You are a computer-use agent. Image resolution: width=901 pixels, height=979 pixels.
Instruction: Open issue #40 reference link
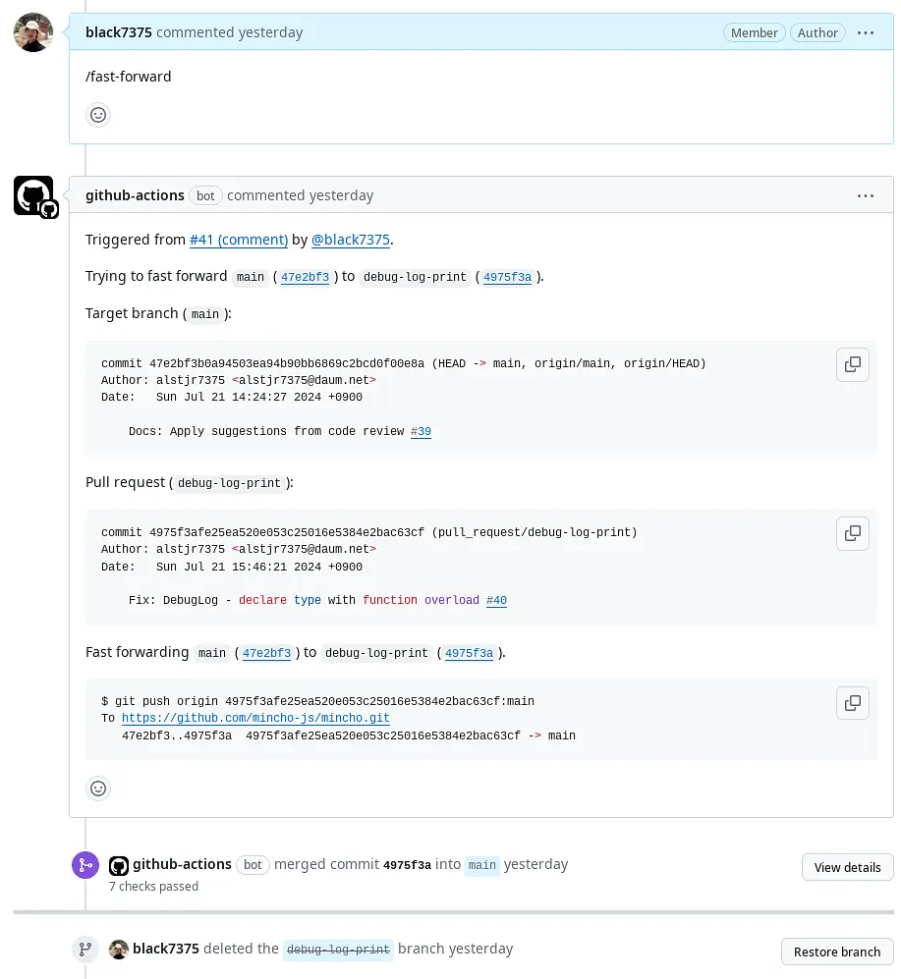(497, 601)
